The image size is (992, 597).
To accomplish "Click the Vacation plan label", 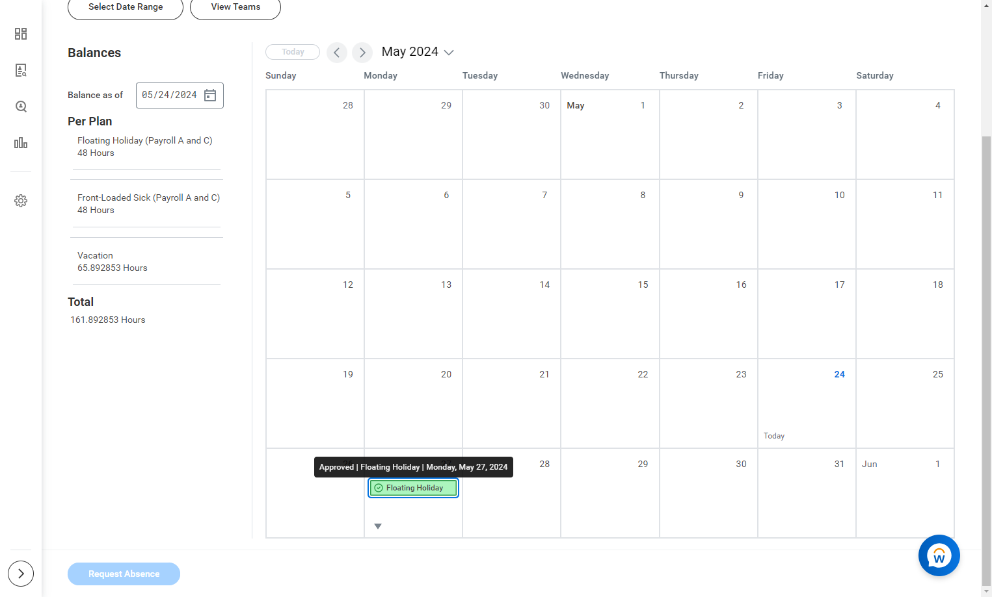I will pos(95,256).
